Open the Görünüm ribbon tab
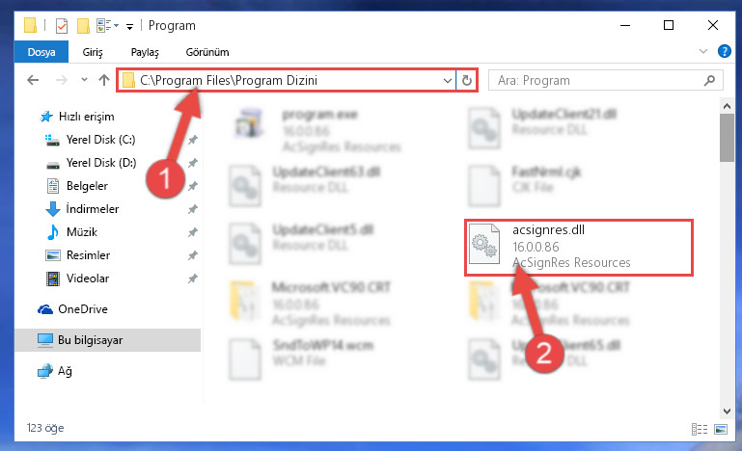 pos(207,52)
